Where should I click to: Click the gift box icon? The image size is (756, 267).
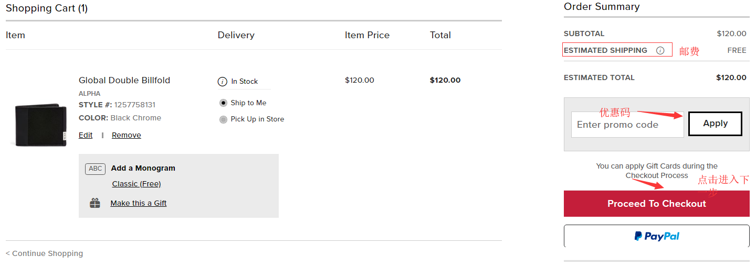(95, 203)
